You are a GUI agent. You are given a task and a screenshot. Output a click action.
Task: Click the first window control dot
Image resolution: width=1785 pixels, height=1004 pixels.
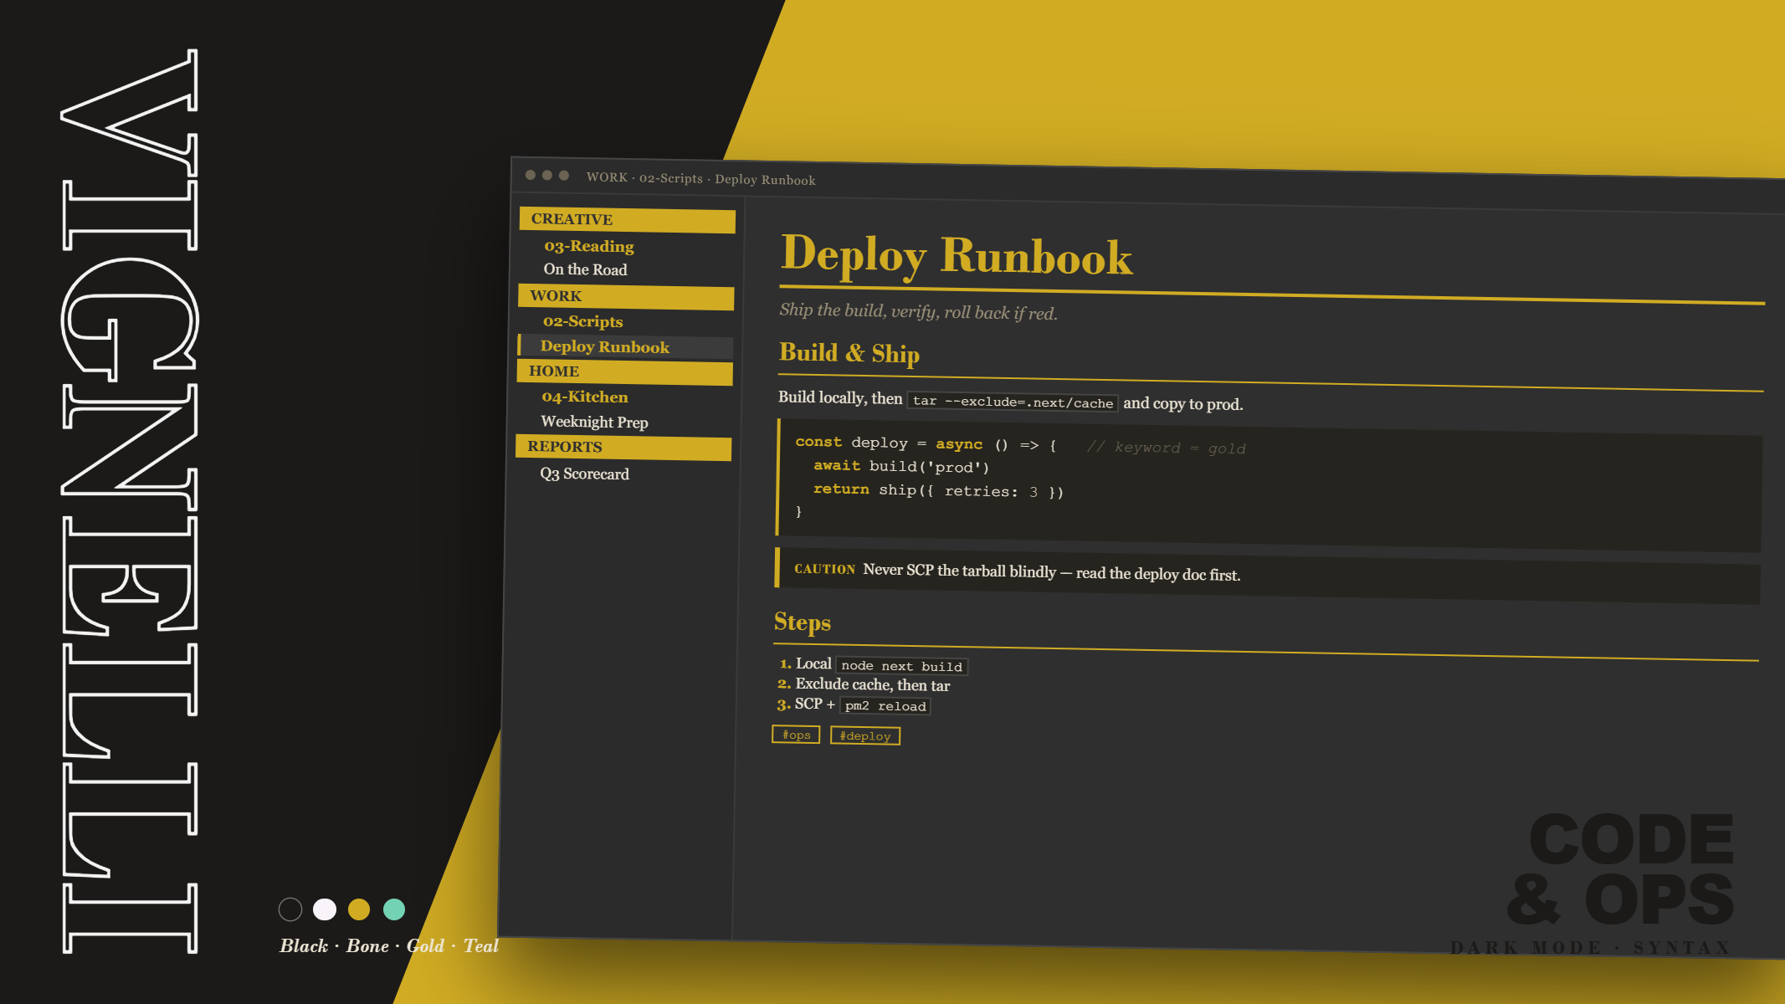click(531, 175)
